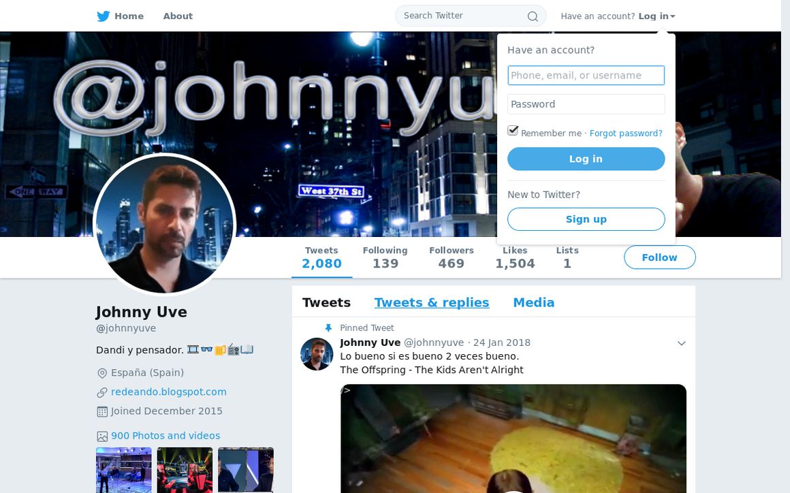
Task: Click the Password field
Action: (586, 104)
